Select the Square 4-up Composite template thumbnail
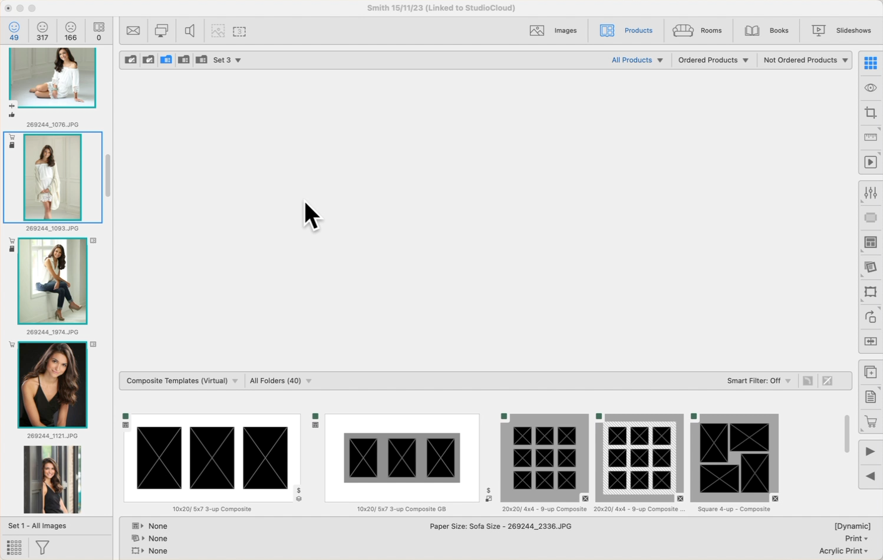This screenshot has width=883, height=560. pyautogui.click(x=734, y=458)
